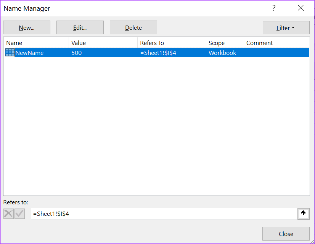This screenshot has height=244, width=315.
Task: Close the dialog via title bar X
Action: [x=301, y=8]
